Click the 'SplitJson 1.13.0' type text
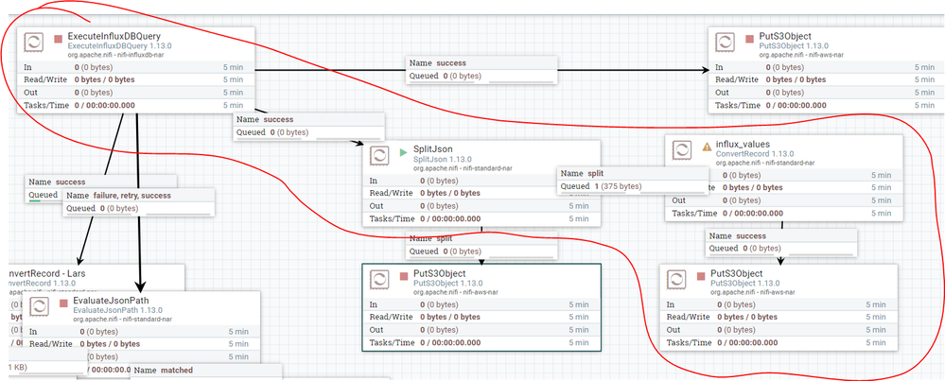Screen dimensions: 945x381 coord(443,160)
